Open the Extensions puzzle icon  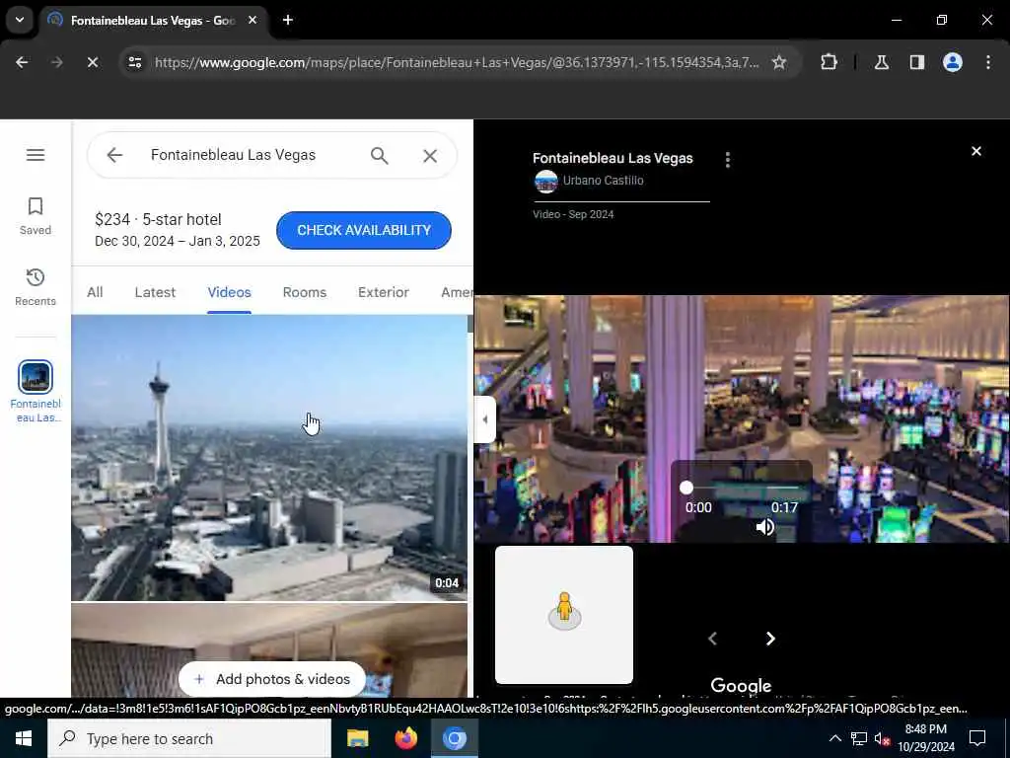pyautogui.click(x=829, y=62)
